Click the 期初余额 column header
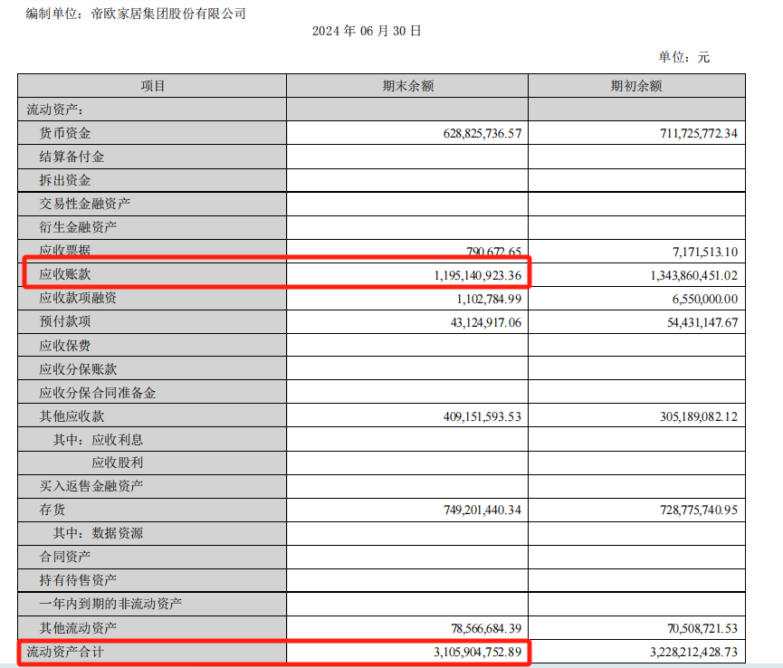This screenshot has width=783, height=668. click(636, 86)
